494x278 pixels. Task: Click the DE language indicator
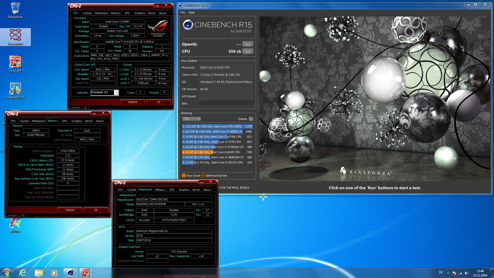(441, 272)
